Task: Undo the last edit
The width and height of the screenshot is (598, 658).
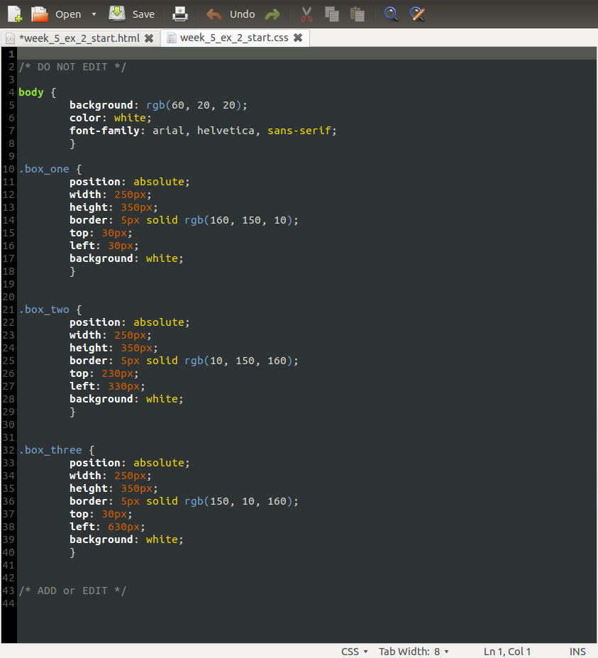Action: coord(231,13)
